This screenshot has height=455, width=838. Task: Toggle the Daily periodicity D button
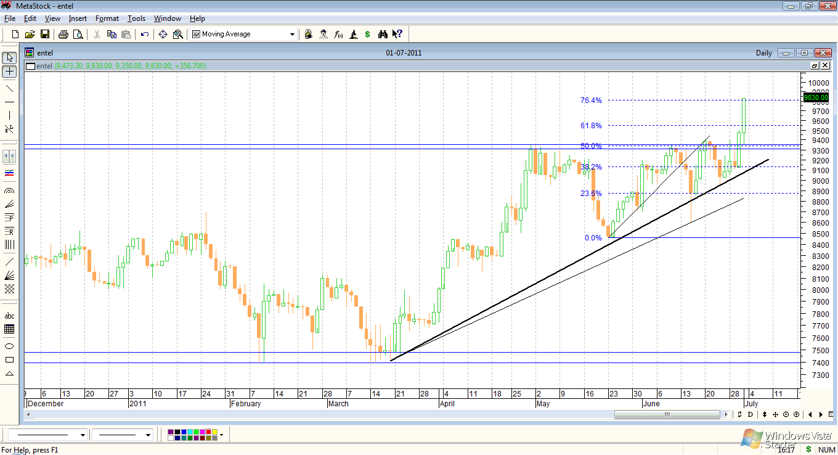750,414
